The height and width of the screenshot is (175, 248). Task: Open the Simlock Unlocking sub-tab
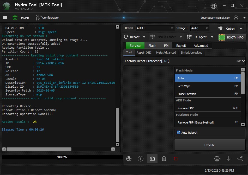tap(191, 53)
